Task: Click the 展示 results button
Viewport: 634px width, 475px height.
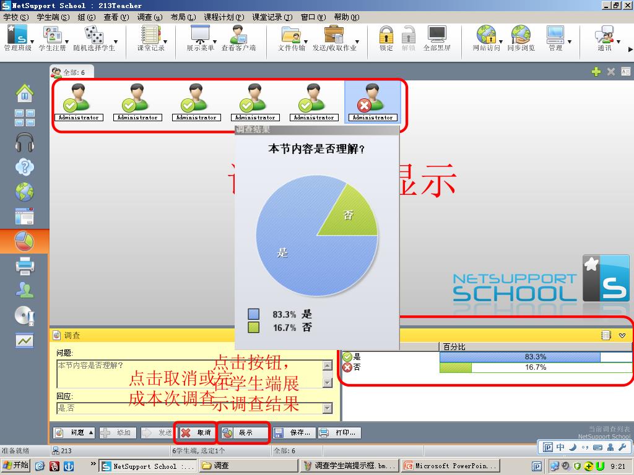Action: (x=243, y=432)
